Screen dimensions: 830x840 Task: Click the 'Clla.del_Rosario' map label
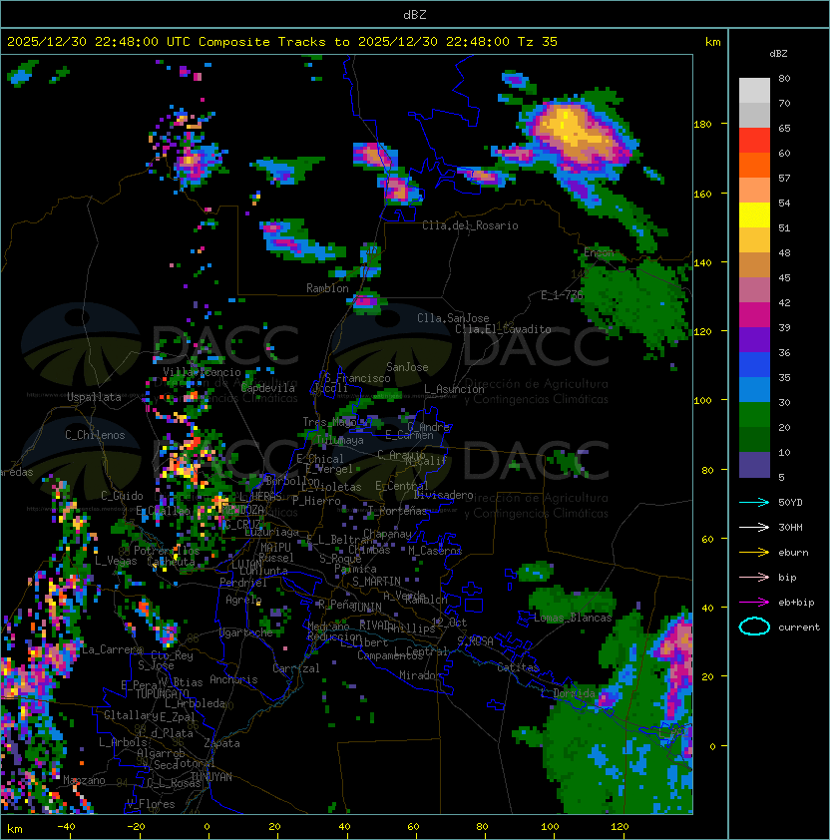(470, 225)
